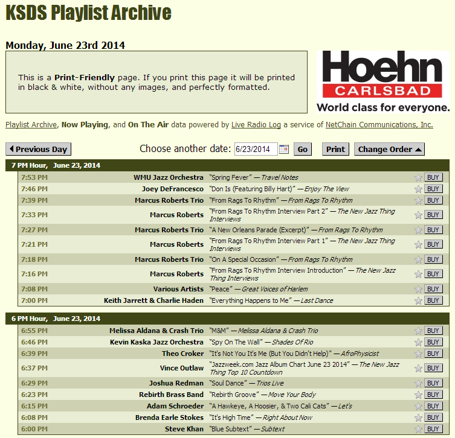Focus the date input showing 6/23/2014
The height and width of the screenshot is (438, 455).
pyautogui.click(x=256, y=149)
